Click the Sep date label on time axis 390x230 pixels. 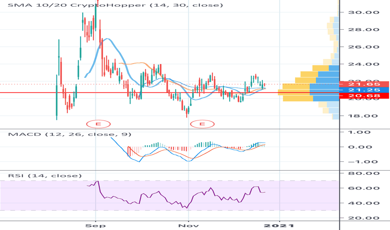95,226
